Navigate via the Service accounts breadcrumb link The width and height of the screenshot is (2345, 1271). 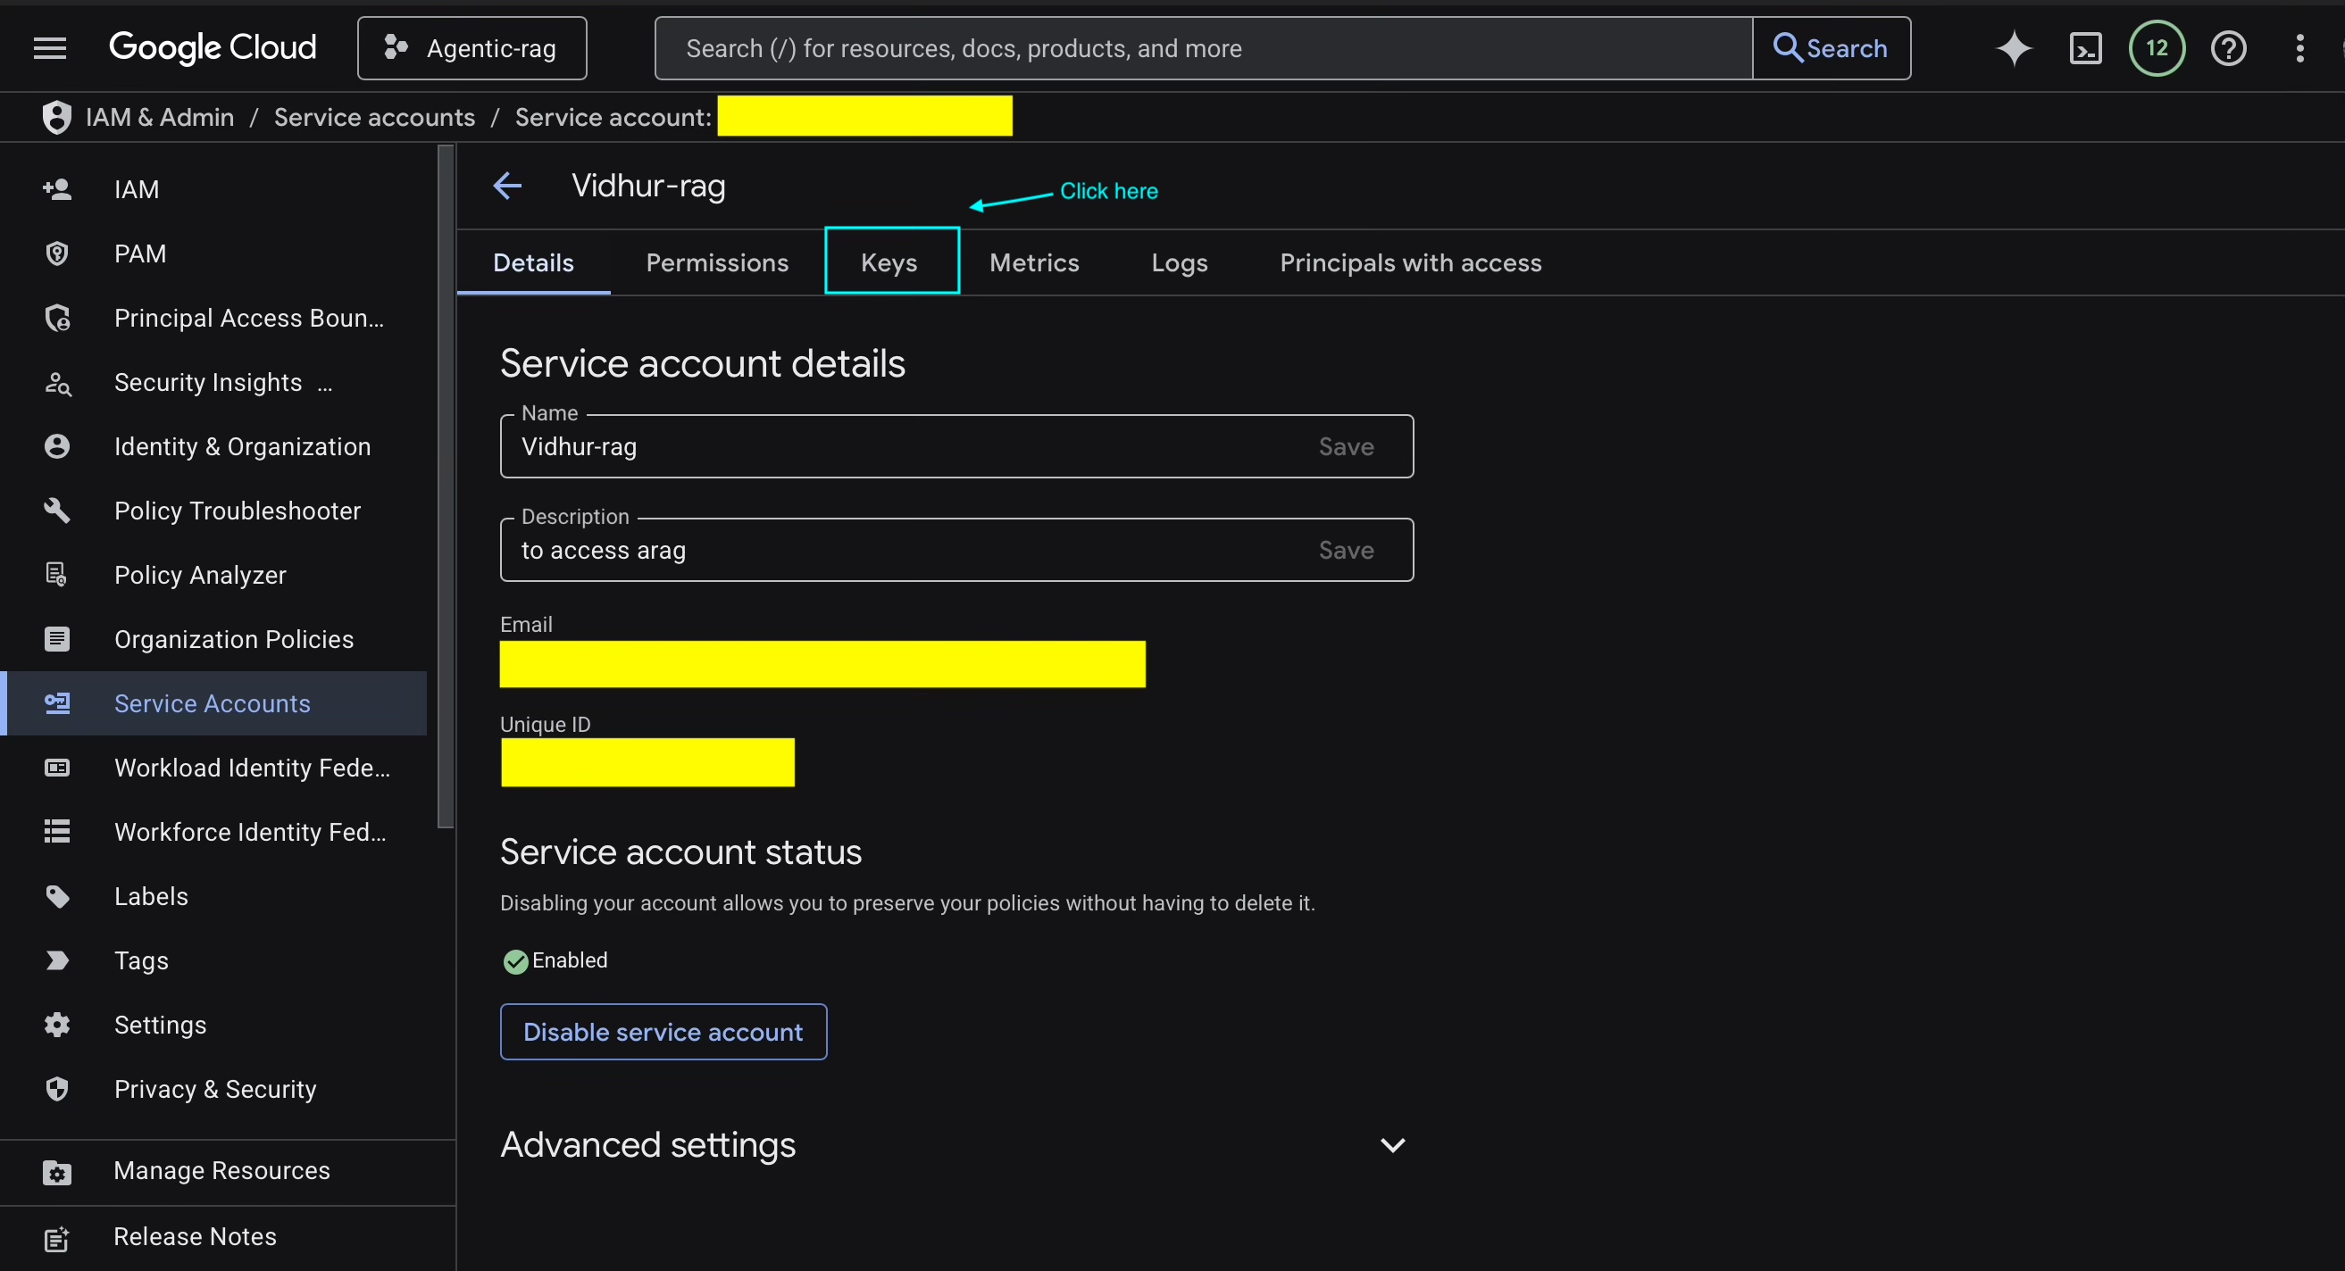375,116
